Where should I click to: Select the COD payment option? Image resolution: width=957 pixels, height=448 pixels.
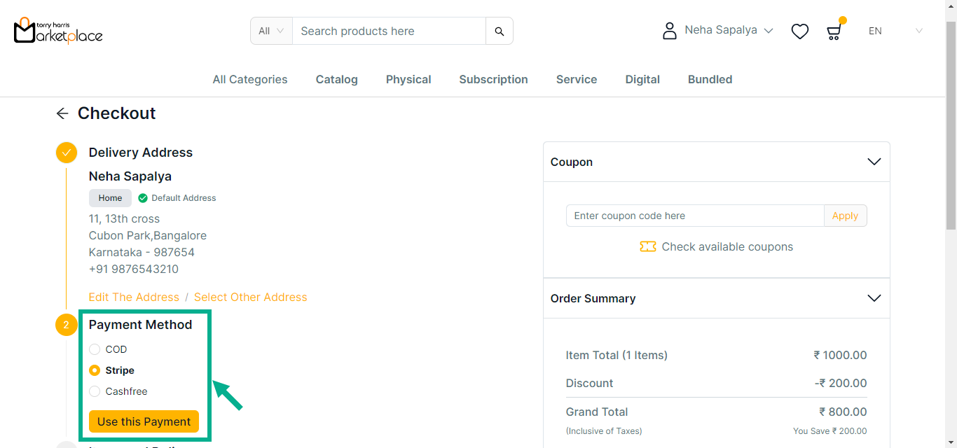point(95,349)
